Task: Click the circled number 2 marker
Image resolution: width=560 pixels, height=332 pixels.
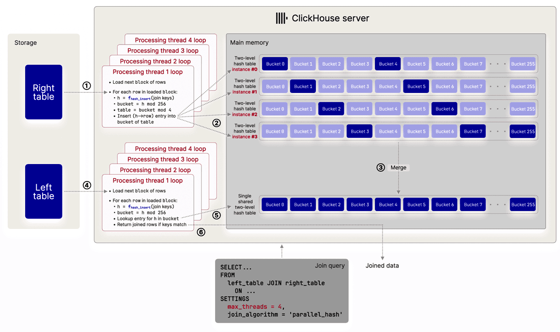Action: click(x=217, y=123)
